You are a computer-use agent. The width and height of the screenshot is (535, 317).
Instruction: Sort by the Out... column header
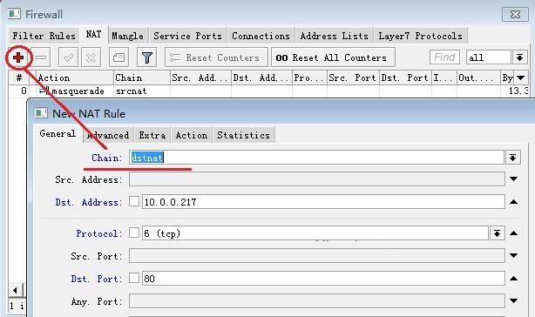pyautogui.click(x=478, y=78)
